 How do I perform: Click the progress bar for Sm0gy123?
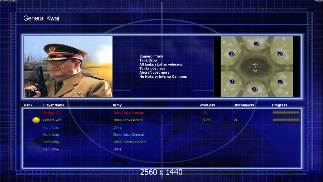(286, 113)
